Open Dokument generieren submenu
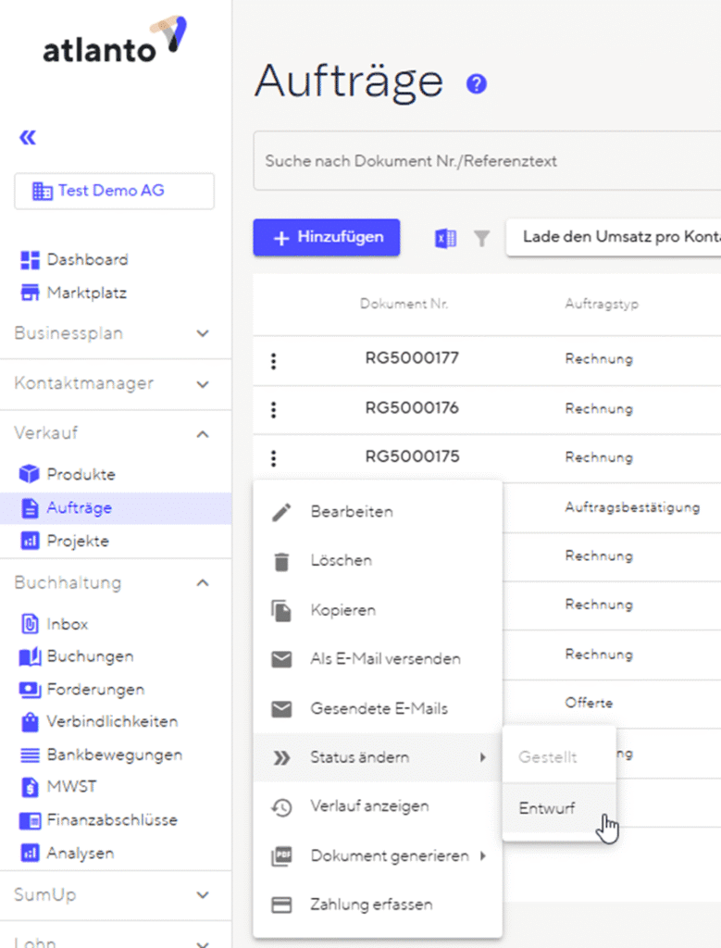The image size is (721, 948). pyautogui.click(x=389, y=856)
